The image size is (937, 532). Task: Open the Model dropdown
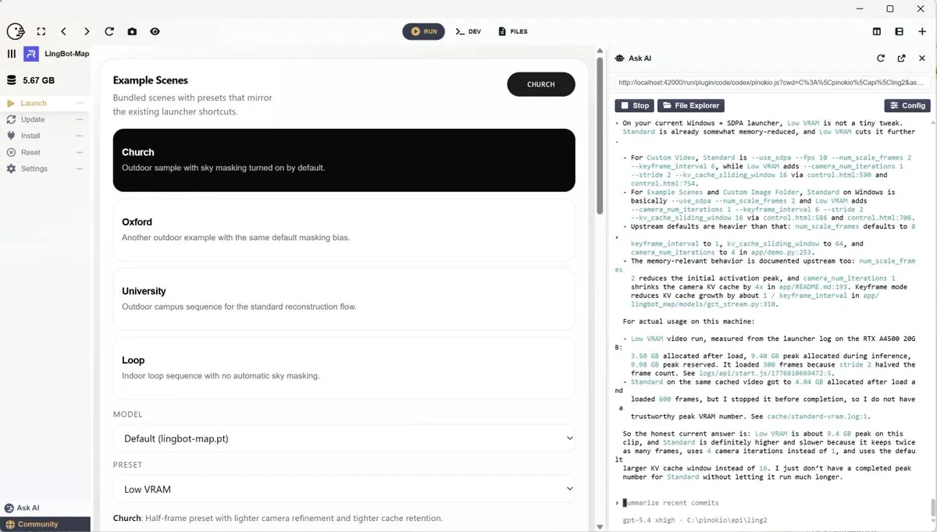coord(344,438)
